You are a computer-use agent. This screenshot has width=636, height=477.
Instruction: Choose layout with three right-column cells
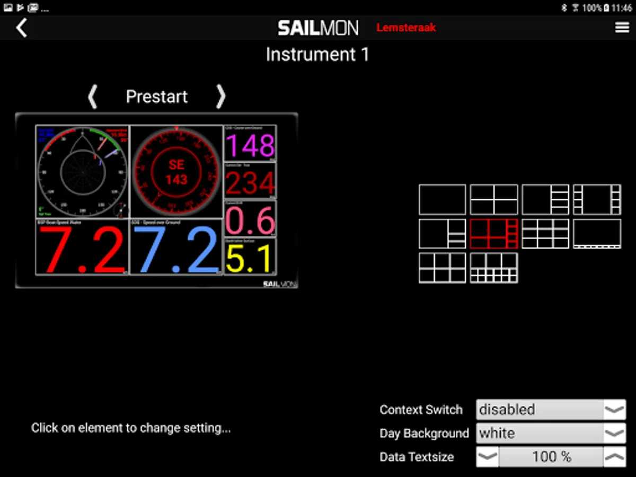pyautogui.click(x=442, y=234)
